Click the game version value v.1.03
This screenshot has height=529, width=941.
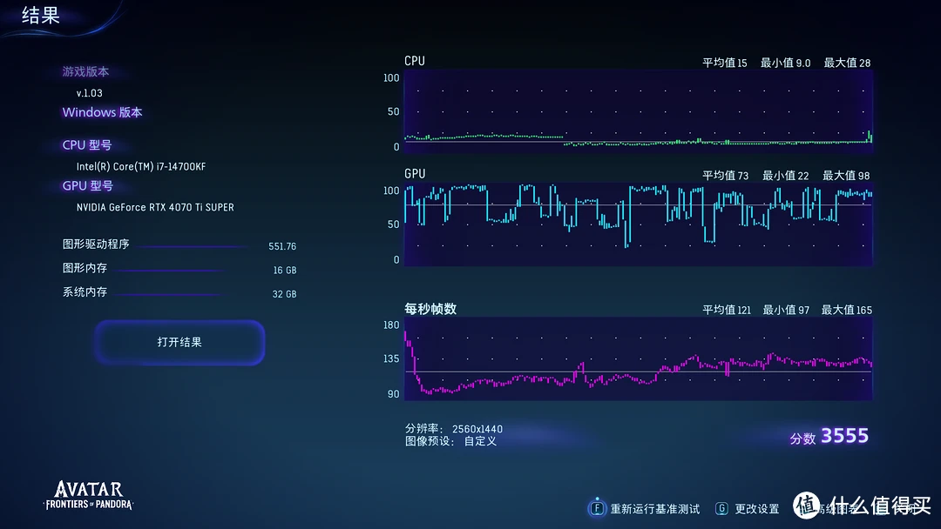[90, 93]
